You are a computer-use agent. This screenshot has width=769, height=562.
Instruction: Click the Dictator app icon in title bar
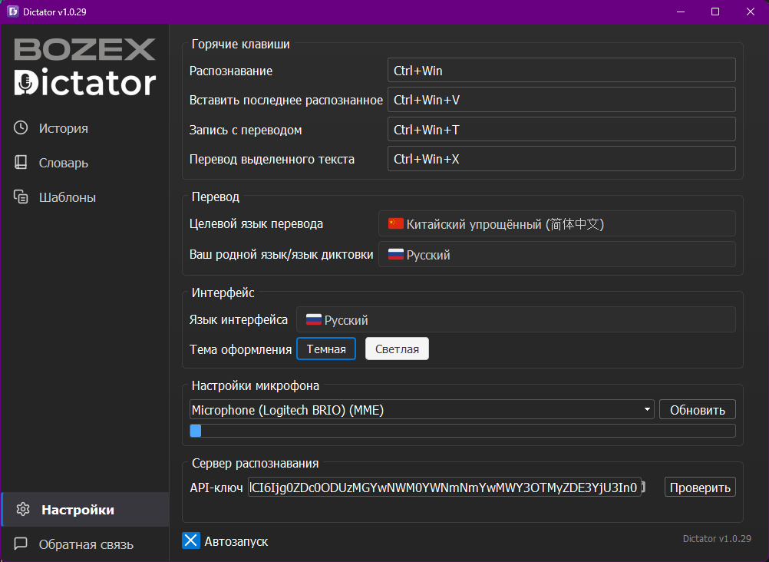[13, 12]
